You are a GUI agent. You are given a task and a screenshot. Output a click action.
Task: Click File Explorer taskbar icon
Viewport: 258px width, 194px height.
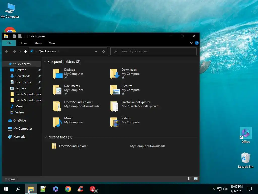pyautogui.click(x=31, y=189)
